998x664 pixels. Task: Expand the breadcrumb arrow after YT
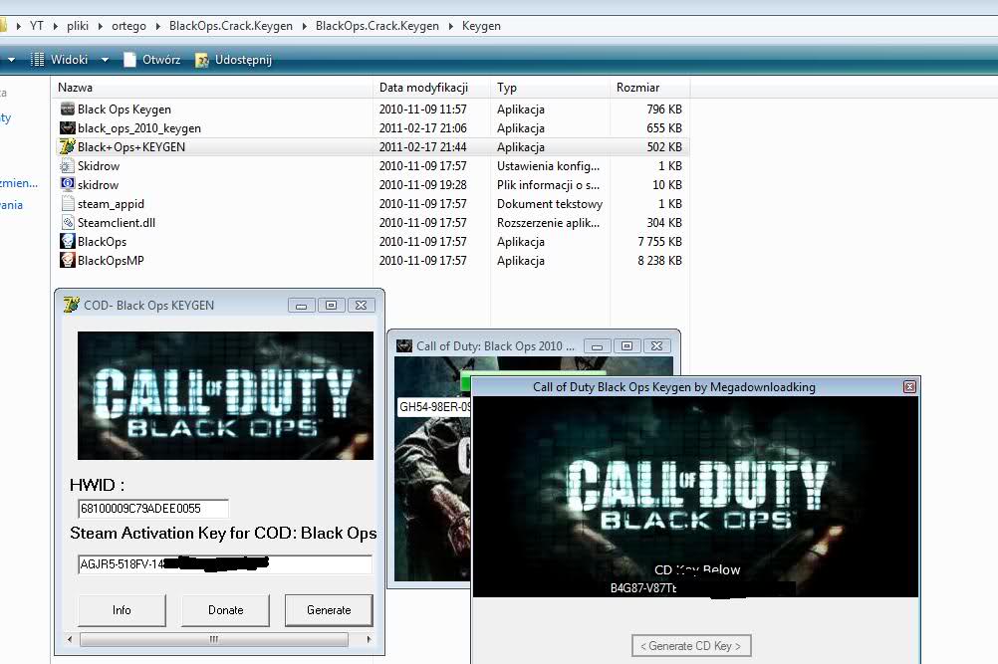(x=56, y=26)
